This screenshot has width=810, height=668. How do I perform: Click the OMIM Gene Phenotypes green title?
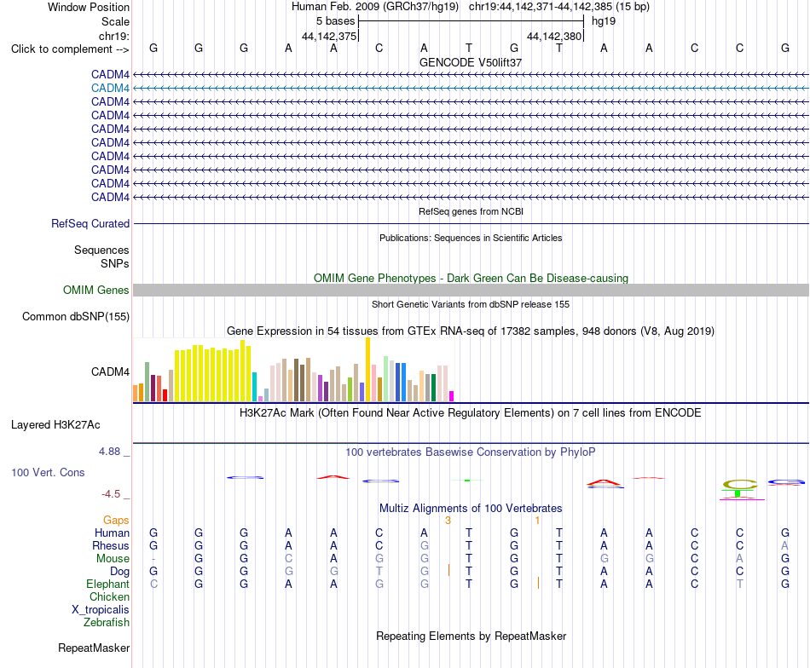pyautogui.click(x=471, y=279)
